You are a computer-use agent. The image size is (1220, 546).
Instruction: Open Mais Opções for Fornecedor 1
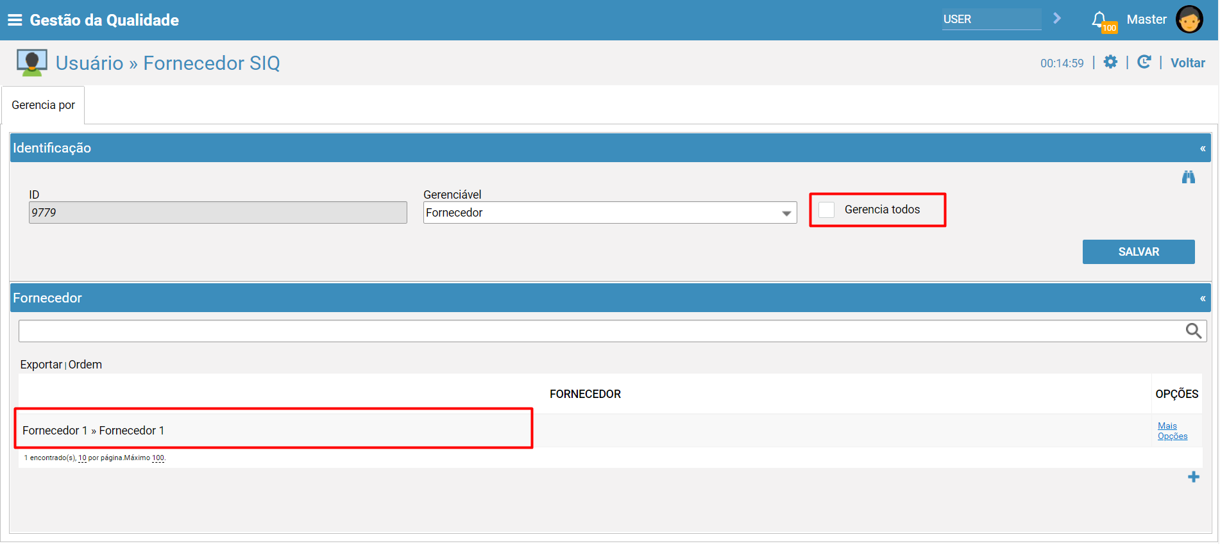(x=1173, y=431)
